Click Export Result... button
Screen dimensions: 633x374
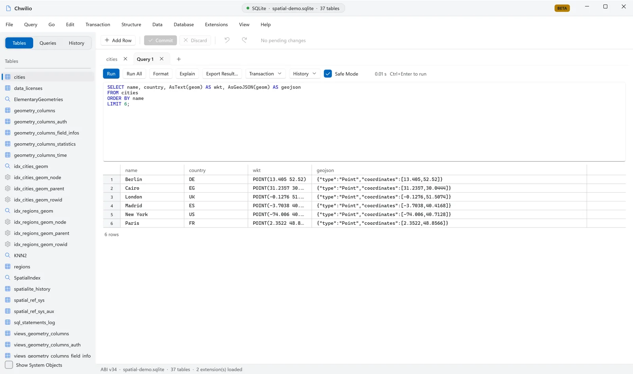[222, 74]
